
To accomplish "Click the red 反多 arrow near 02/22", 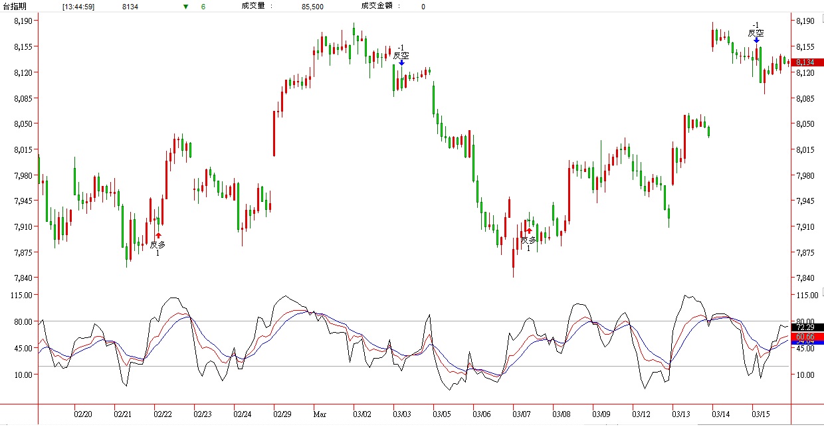I will pyautogui.click(x=158, y=235).
